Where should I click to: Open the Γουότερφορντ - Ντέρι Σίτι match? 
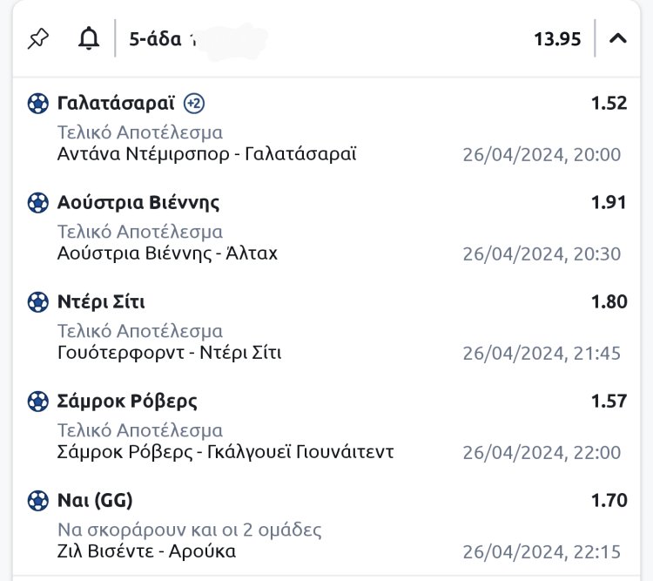coord(169,353)
